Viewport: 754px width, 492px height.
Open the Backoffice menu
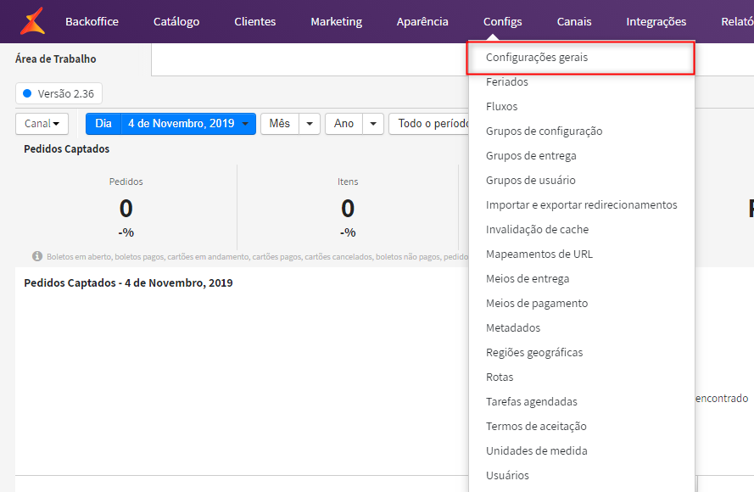click(92, 22)
